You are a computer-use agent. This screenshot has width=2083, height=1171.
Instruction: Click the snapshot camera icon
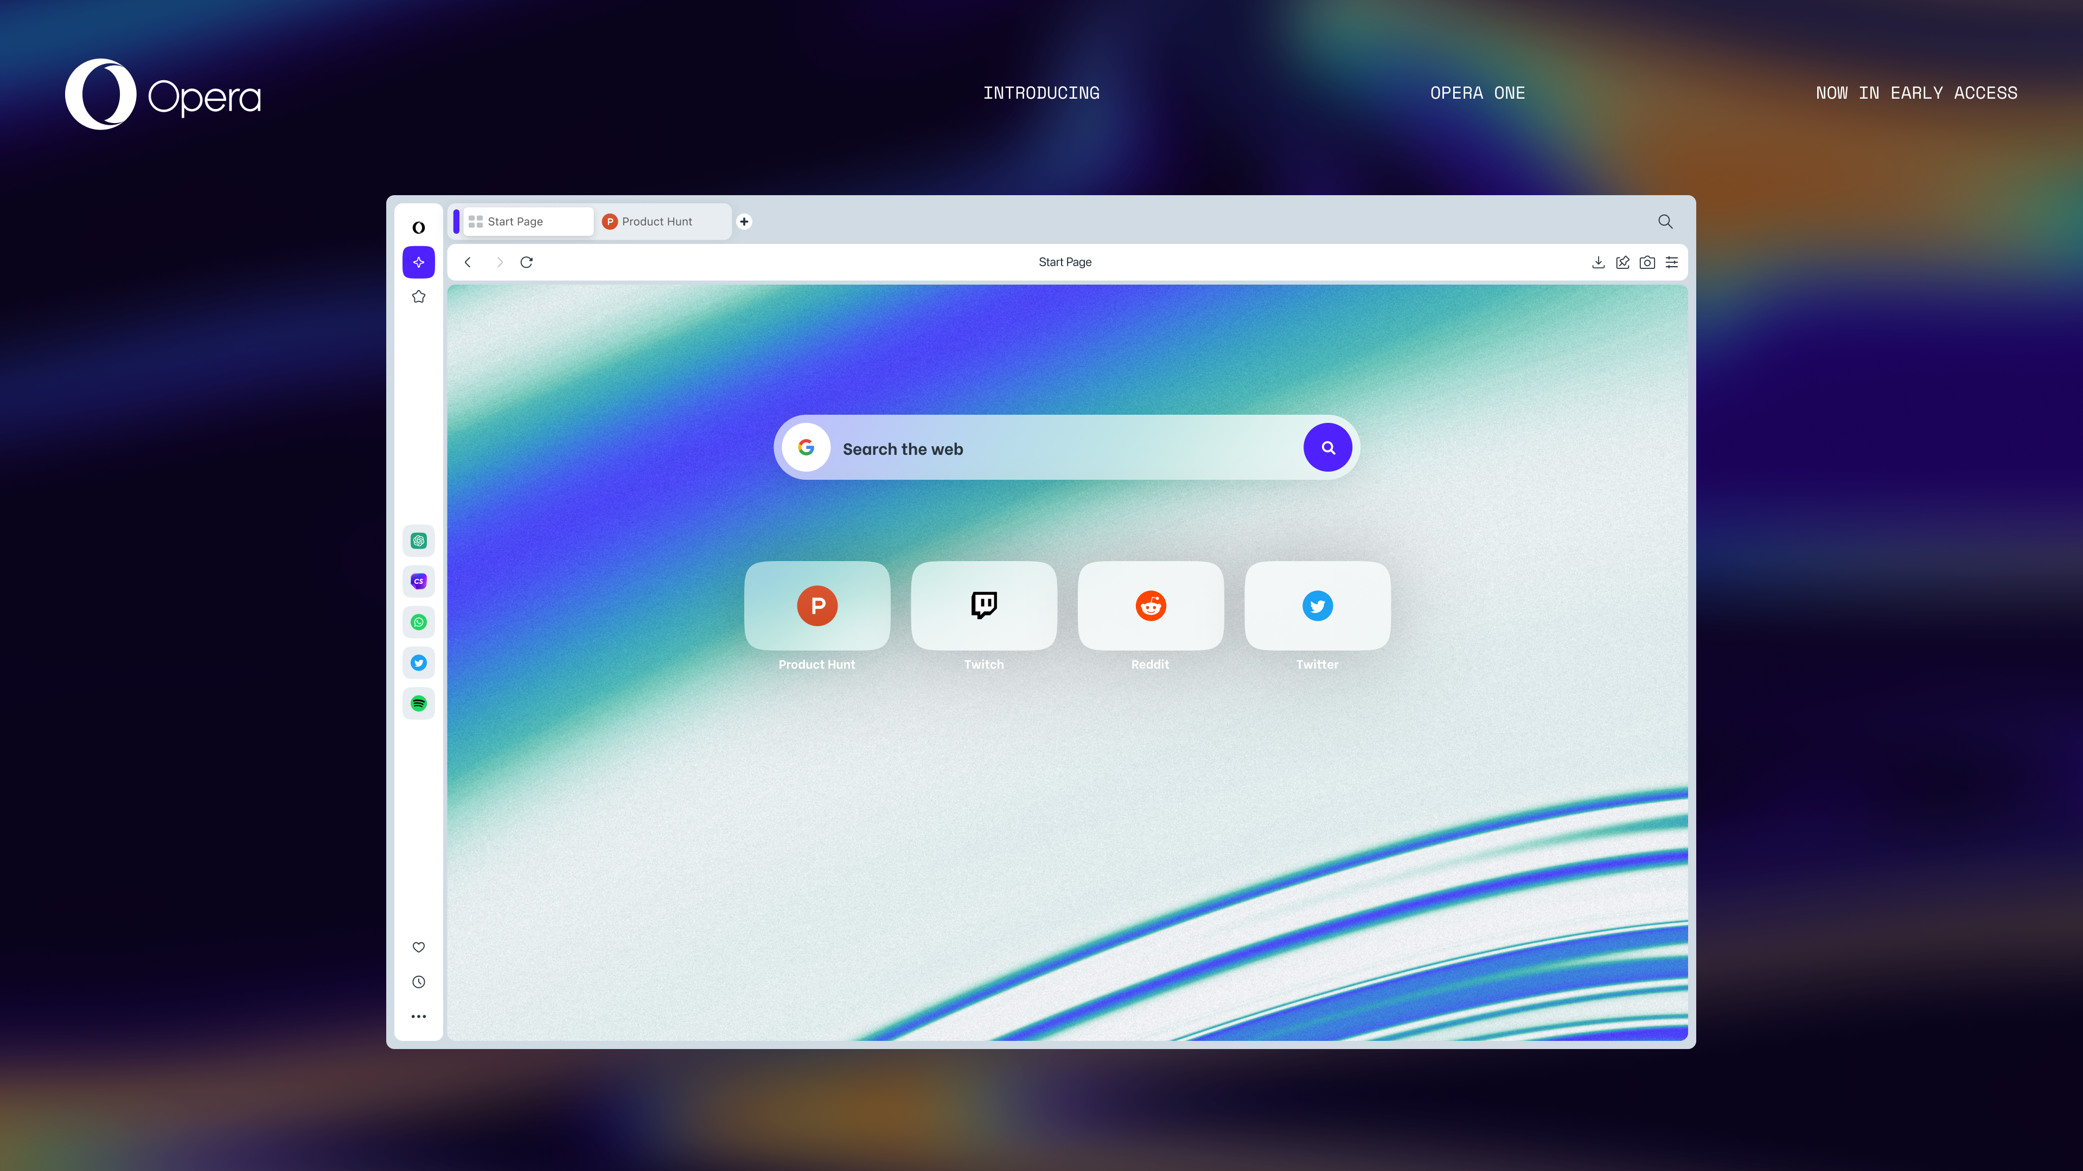click(x=1646, y=262)
